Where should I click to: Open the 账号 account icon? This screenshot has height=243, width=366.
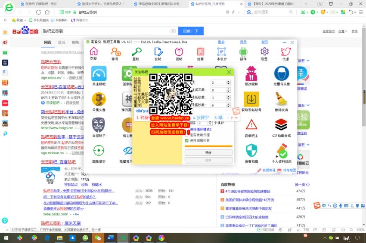pyautogui.click(x=115, y=54)
